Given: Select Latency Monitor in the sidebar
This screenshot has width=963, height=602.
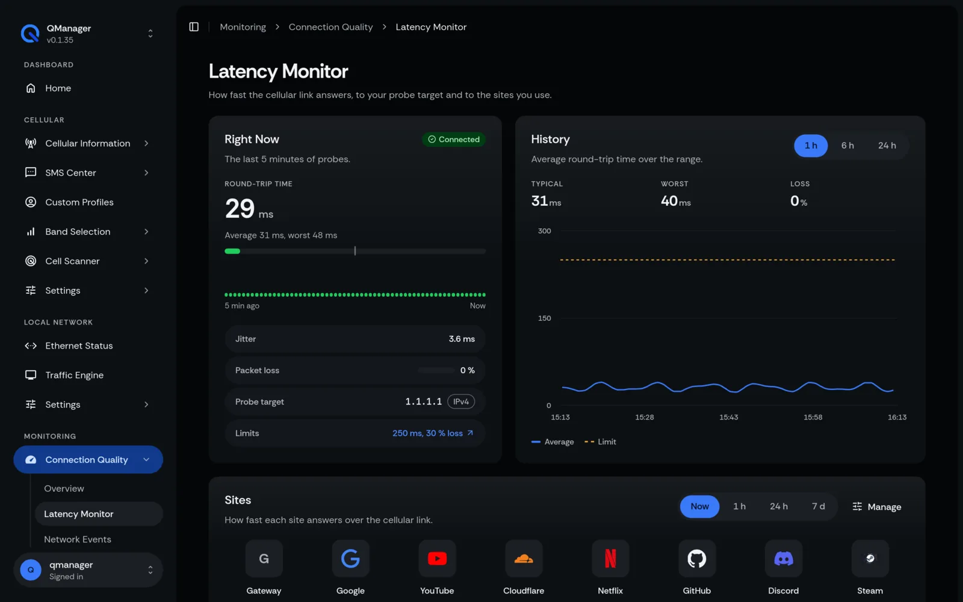Looking at the screenshot, I should 99,514.
